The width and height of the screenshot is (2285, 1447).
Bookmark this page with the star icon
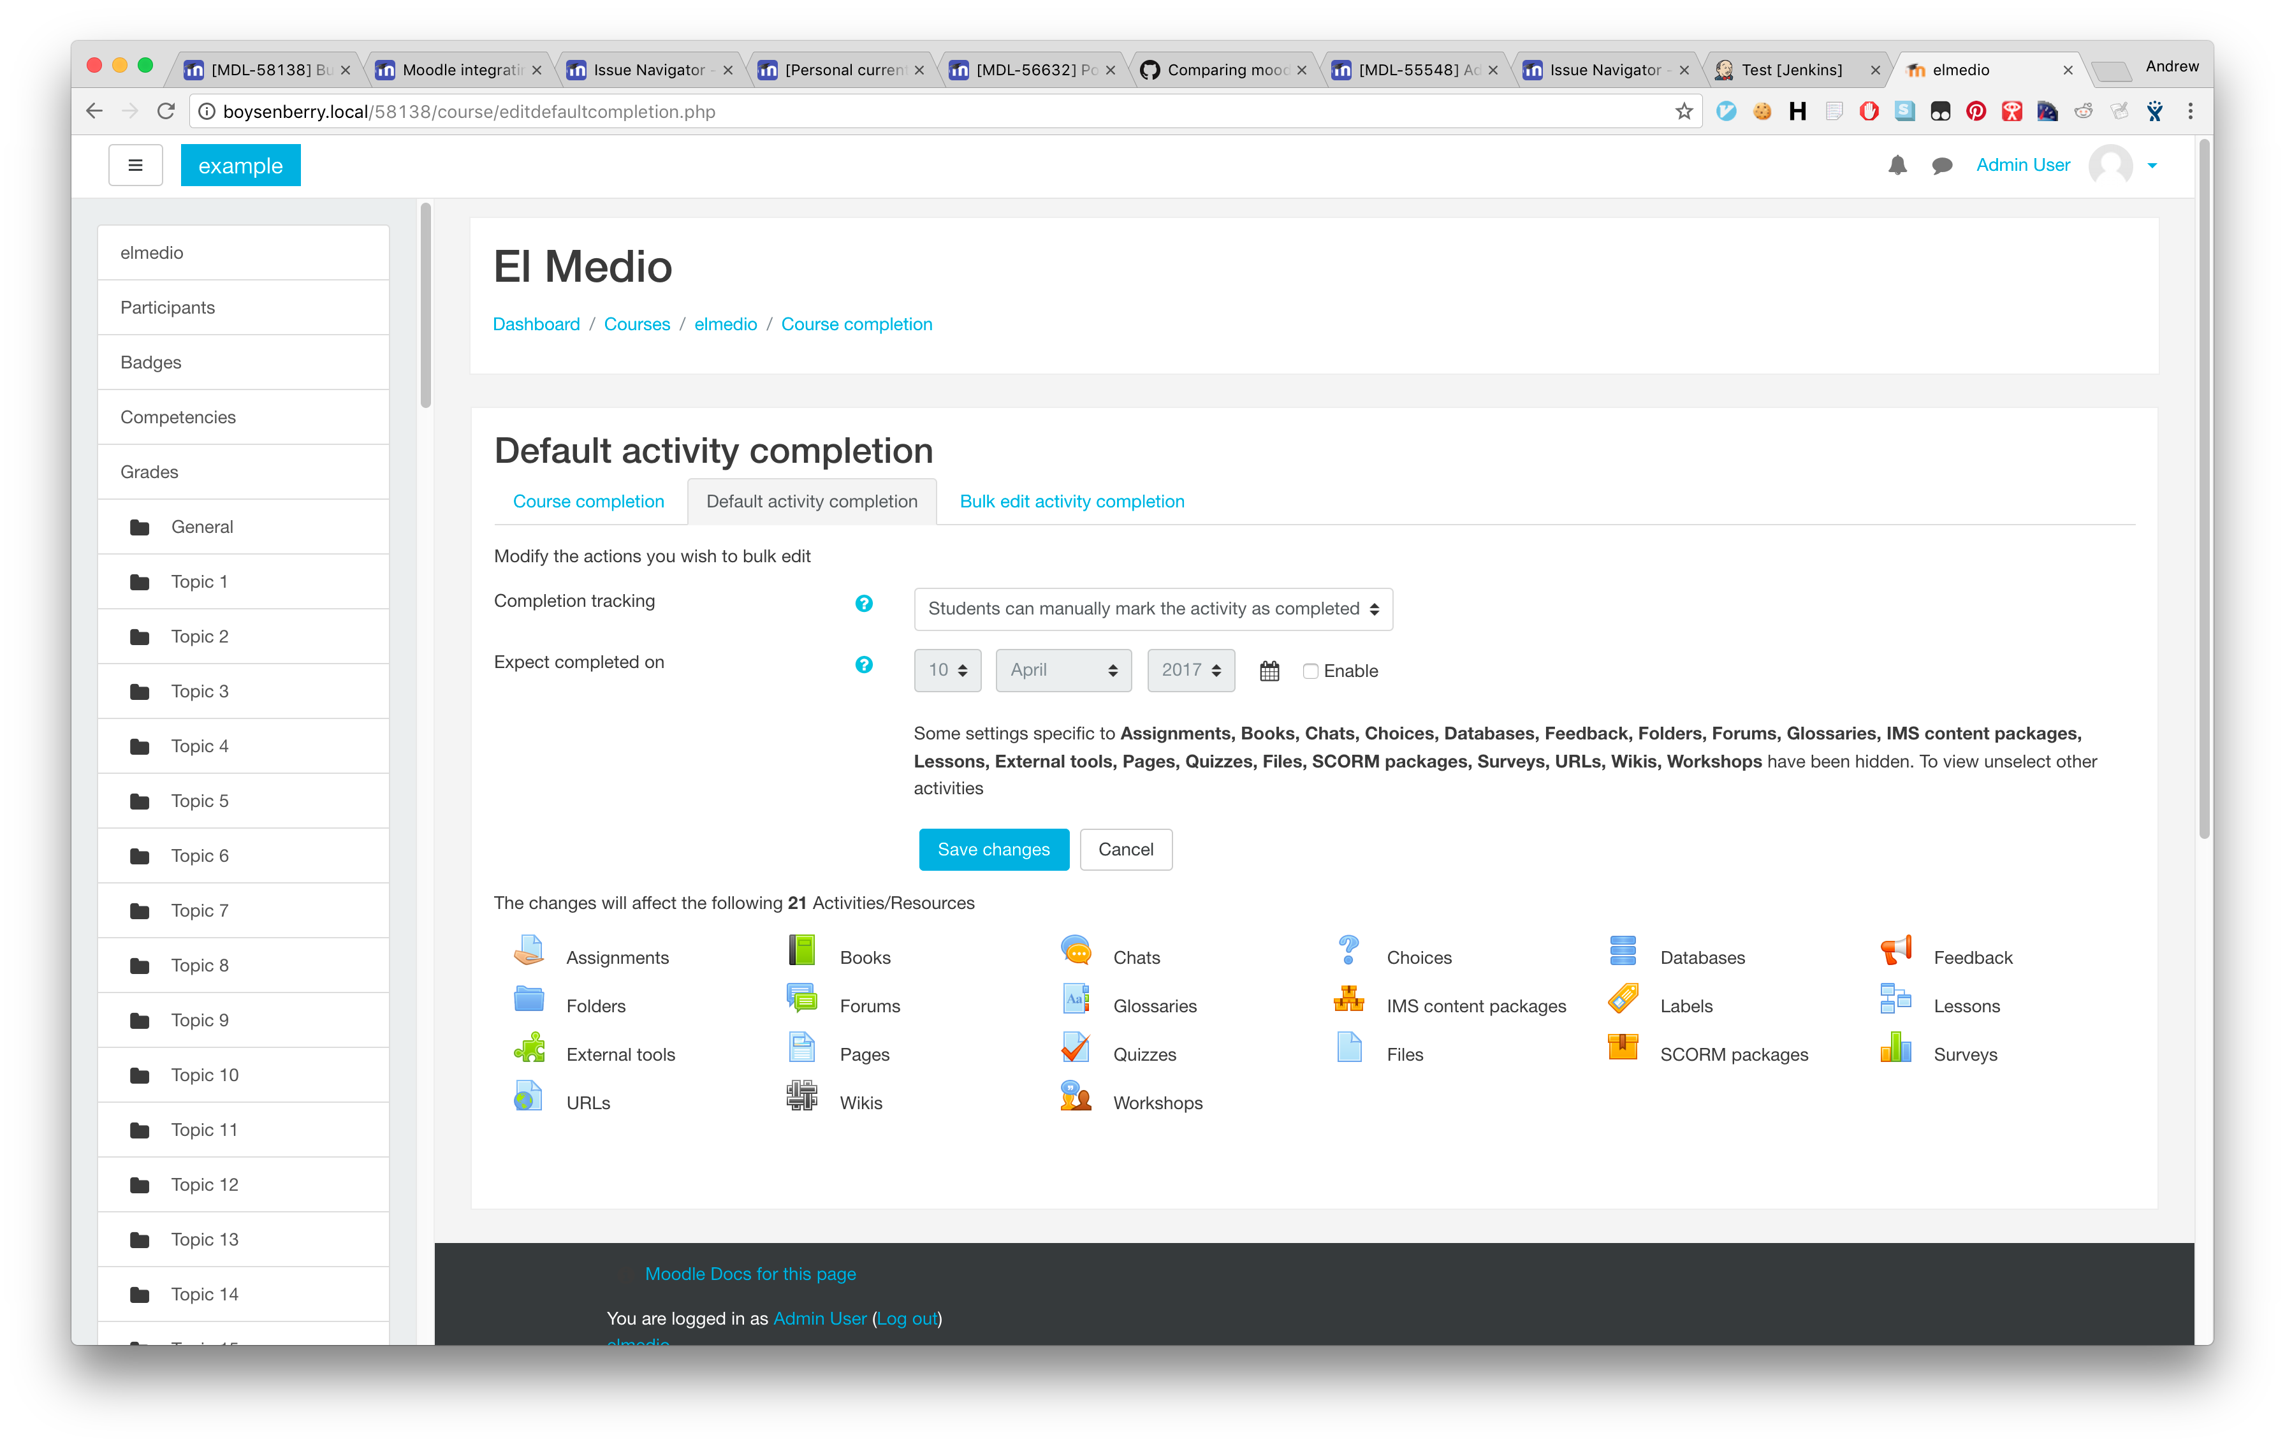point(1683,112)
